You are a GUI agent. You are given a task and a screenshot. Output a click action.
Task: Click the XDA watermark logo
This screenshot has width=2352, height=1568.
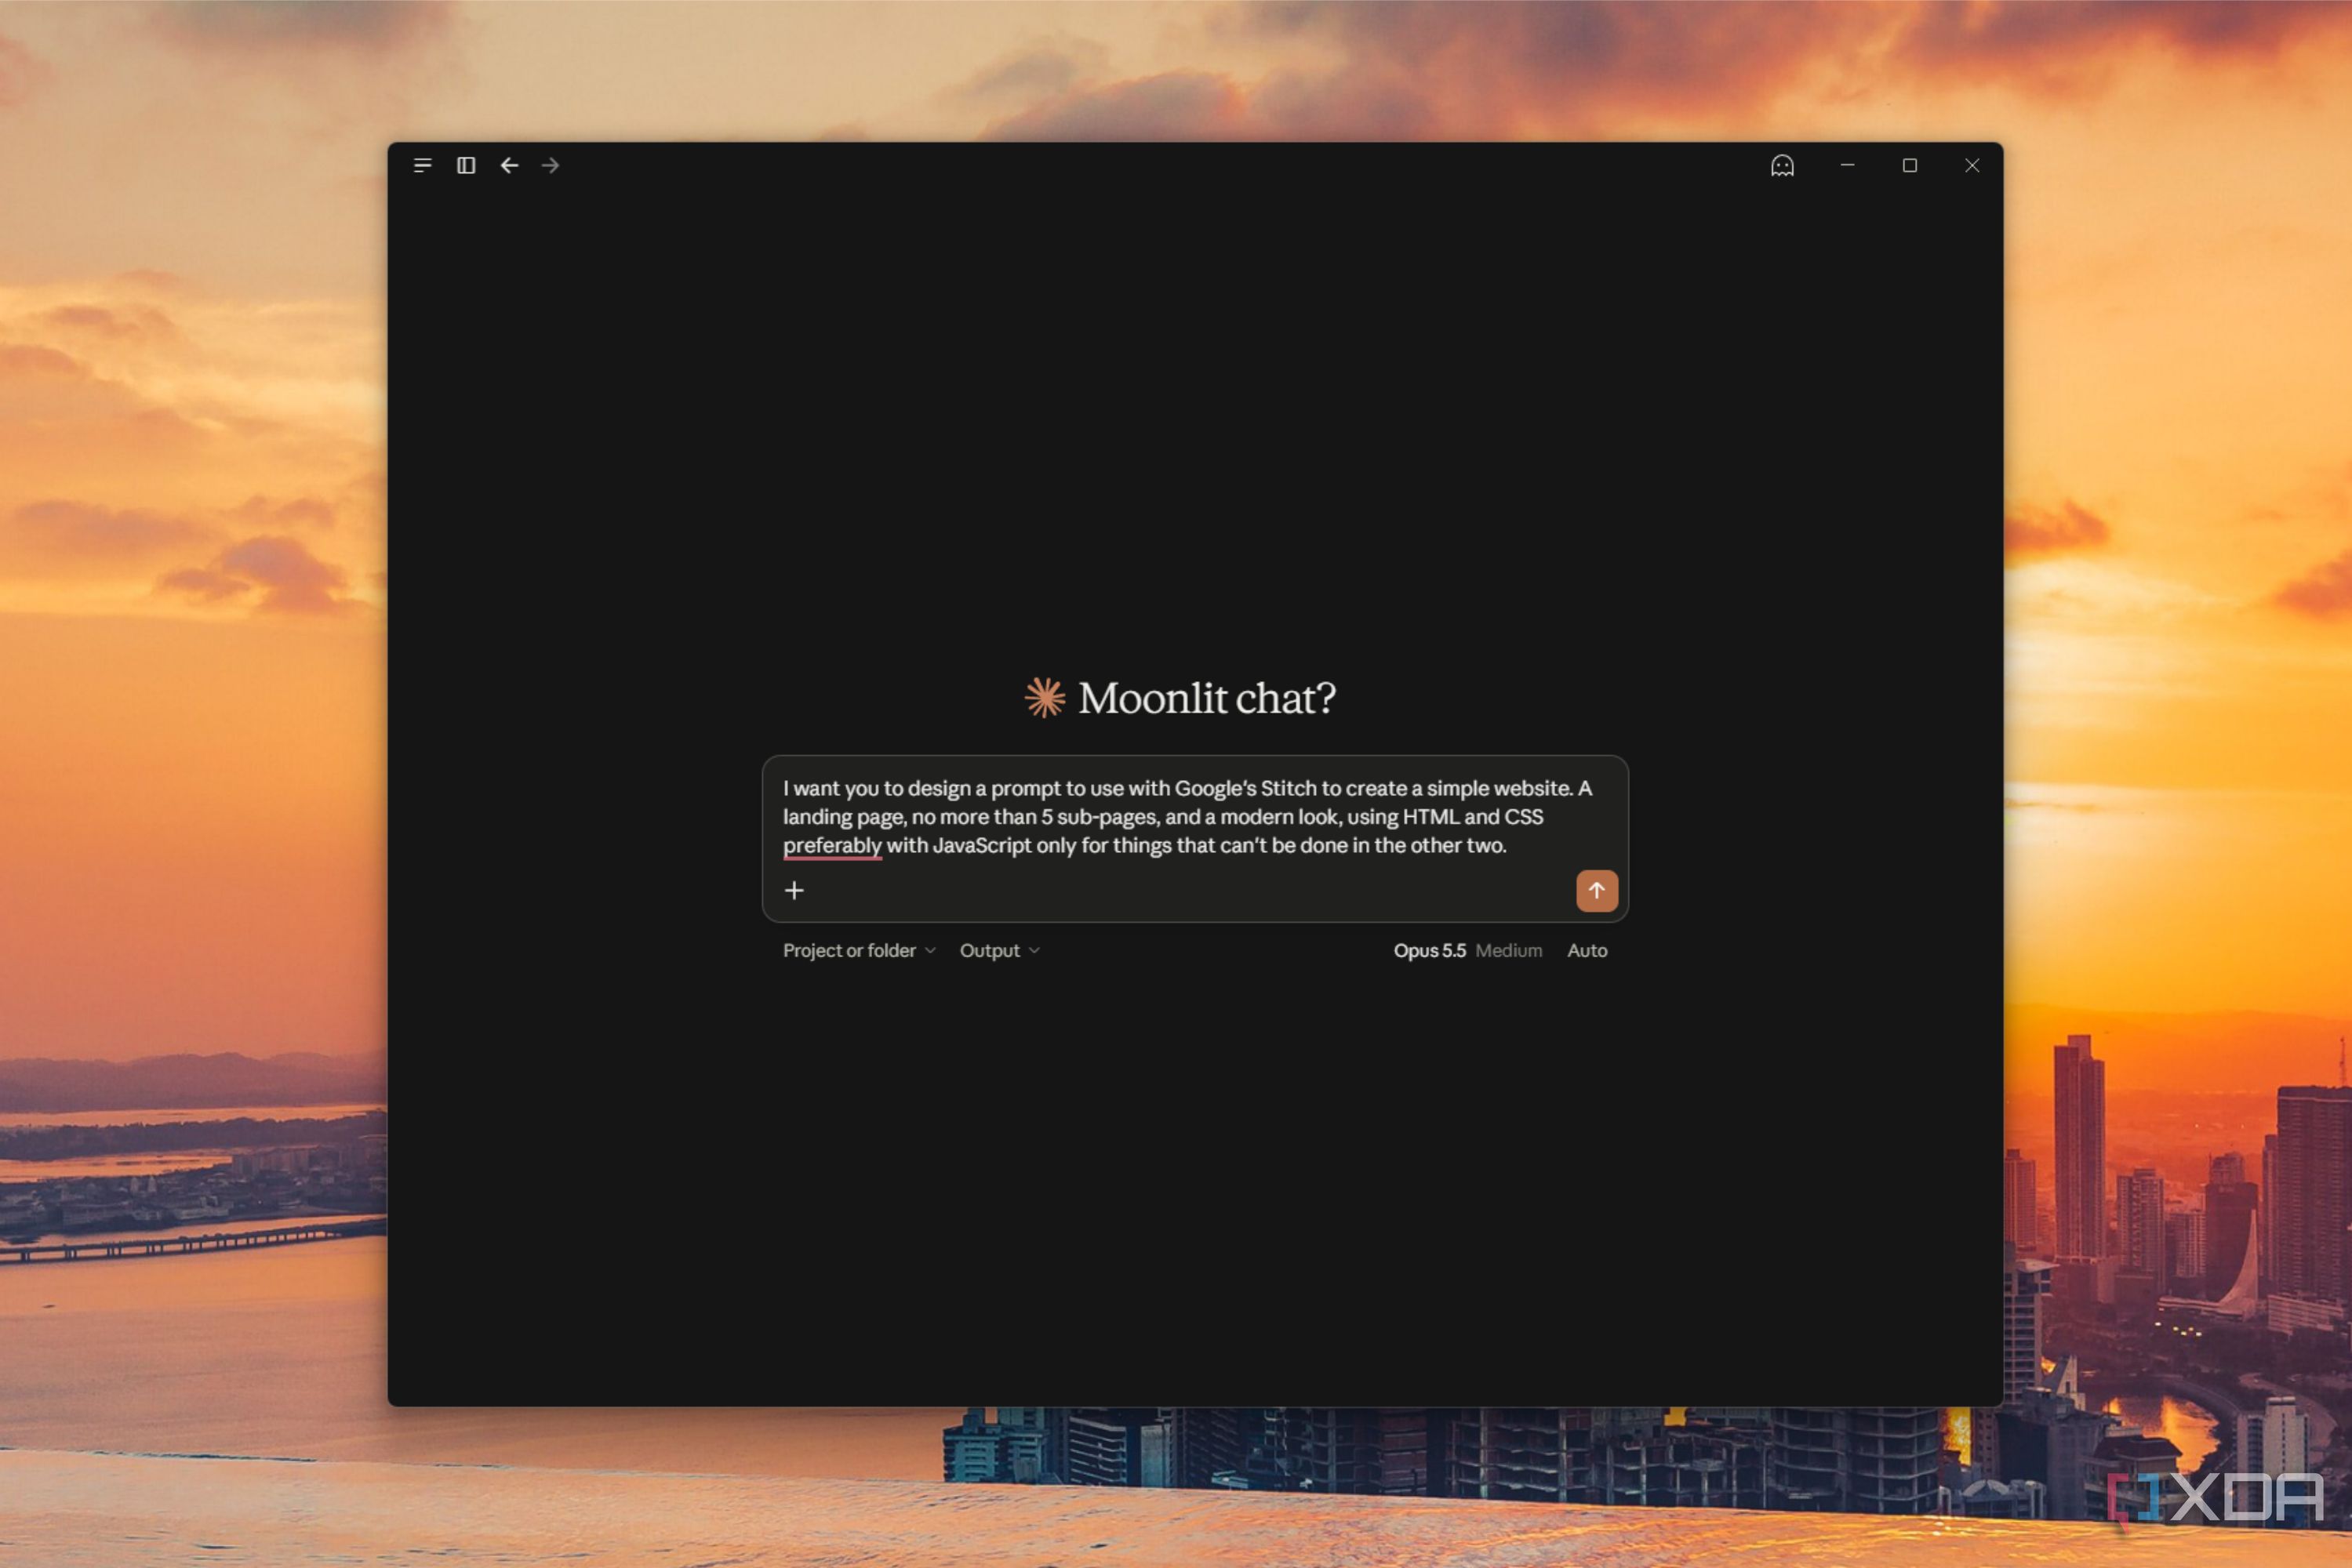tap(2216, 1497)
